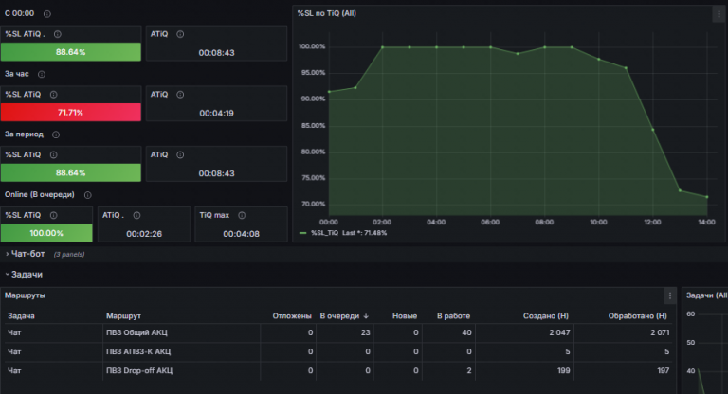Image resolution: width=728 pixels, height=394 pixels.
Task: Click the Задача column header
Action: click(x=22, y=316)
